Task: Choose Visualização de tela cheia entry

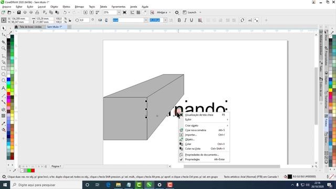Action: pos(204,115)
